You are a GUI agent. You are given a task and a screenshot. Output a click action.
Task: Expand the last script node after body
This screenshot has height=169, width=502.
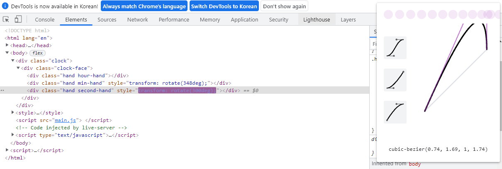7,150
